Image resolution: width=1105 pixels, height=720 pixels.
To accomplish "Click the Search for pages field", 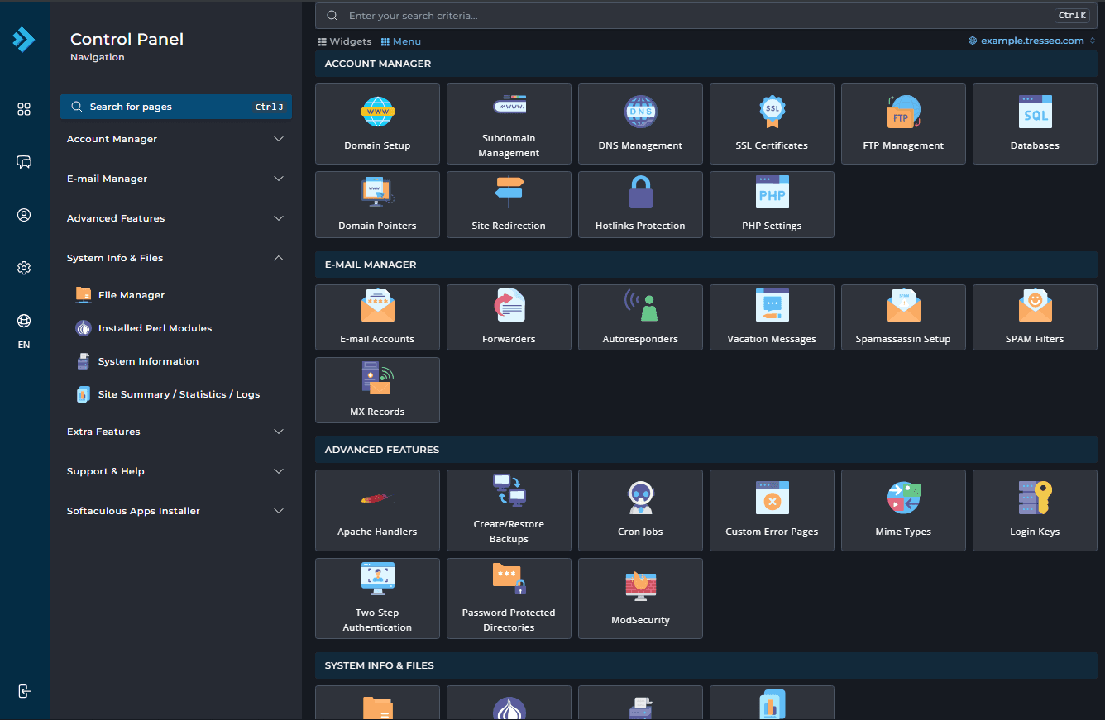I will click(x=175, y=107).
